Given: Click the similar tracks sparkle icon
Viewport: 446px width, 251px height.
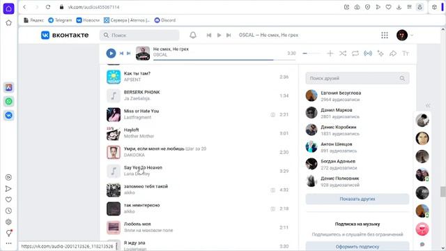Looking at the screenshot, I should 380,53.
